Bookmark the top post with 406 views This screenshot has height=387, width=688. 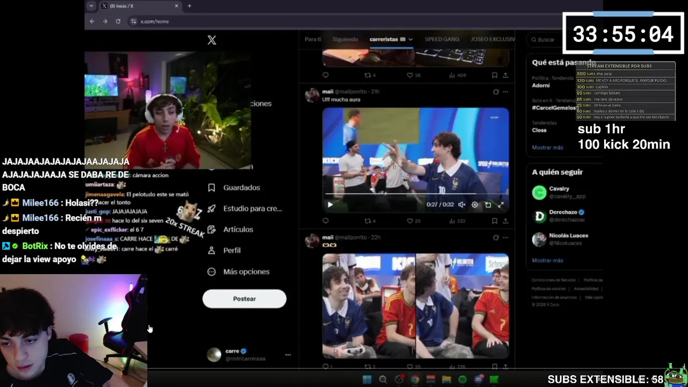click(494, 75)
